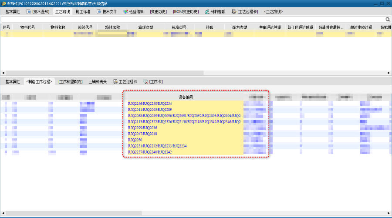Click the 各工序理论总重 column header
The height and width of the screenshot is (218, 392).
click(x=300, y=27)
